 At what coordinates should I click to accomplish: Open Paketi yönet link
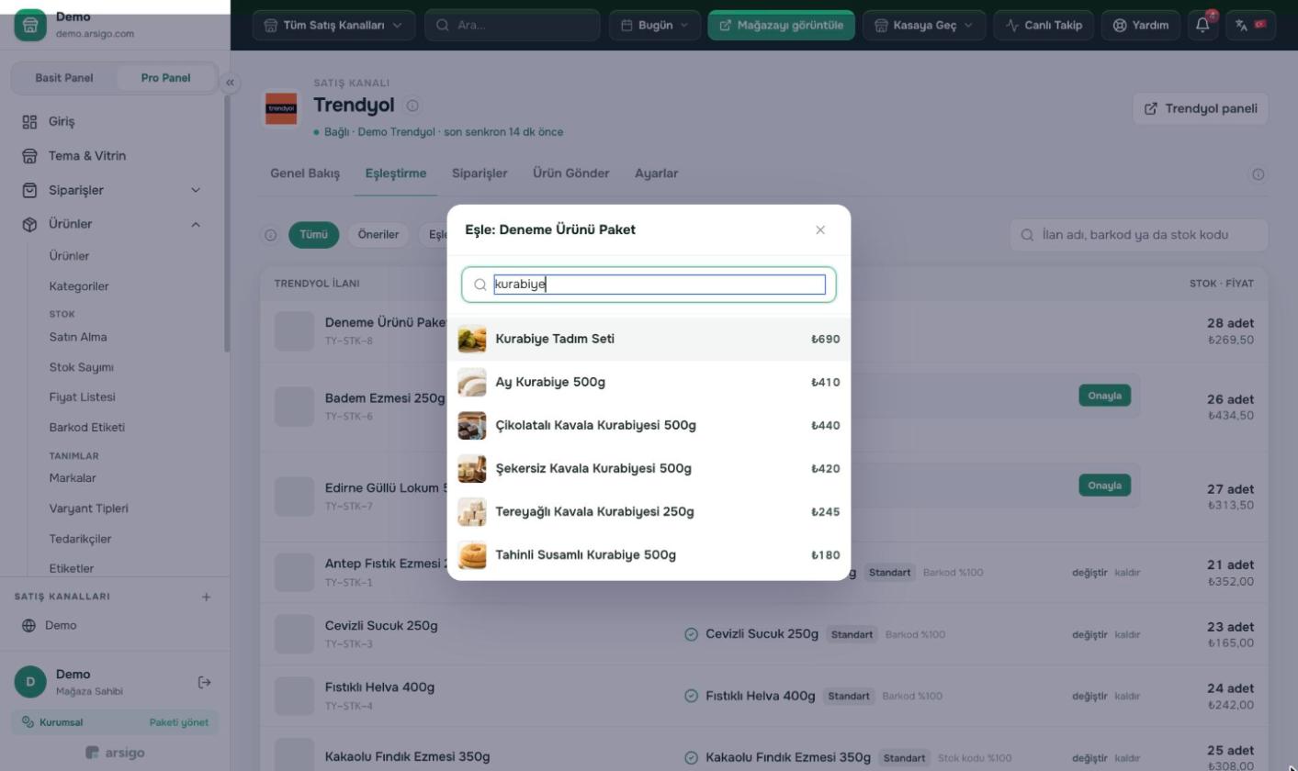[x=179, y=722]
